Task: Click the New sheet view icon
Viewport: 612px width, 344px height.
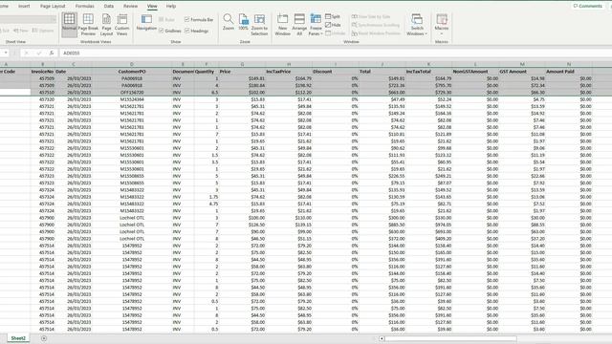Action: pos(21,31)
